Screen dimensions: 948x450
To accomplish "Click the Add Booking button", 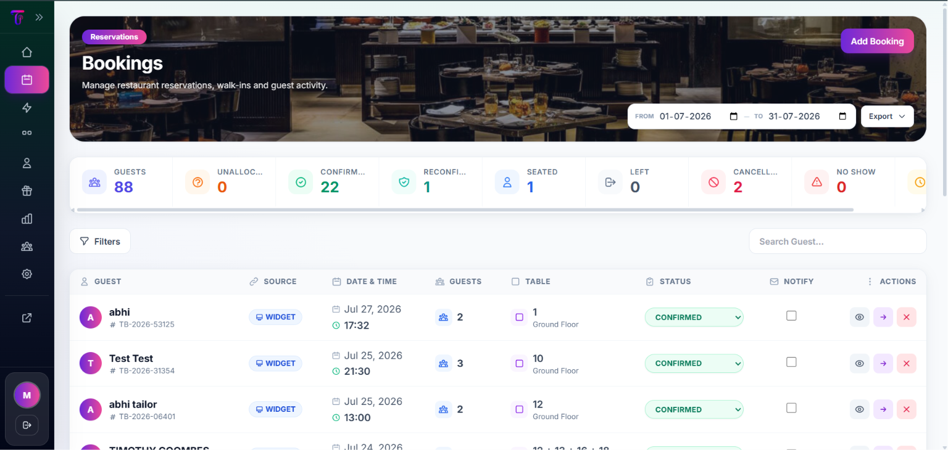I will coord(877,41).
